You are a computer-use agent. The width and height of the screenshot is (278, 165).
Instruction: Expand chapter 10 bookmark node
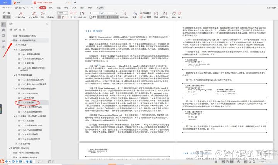coord(12,36)
